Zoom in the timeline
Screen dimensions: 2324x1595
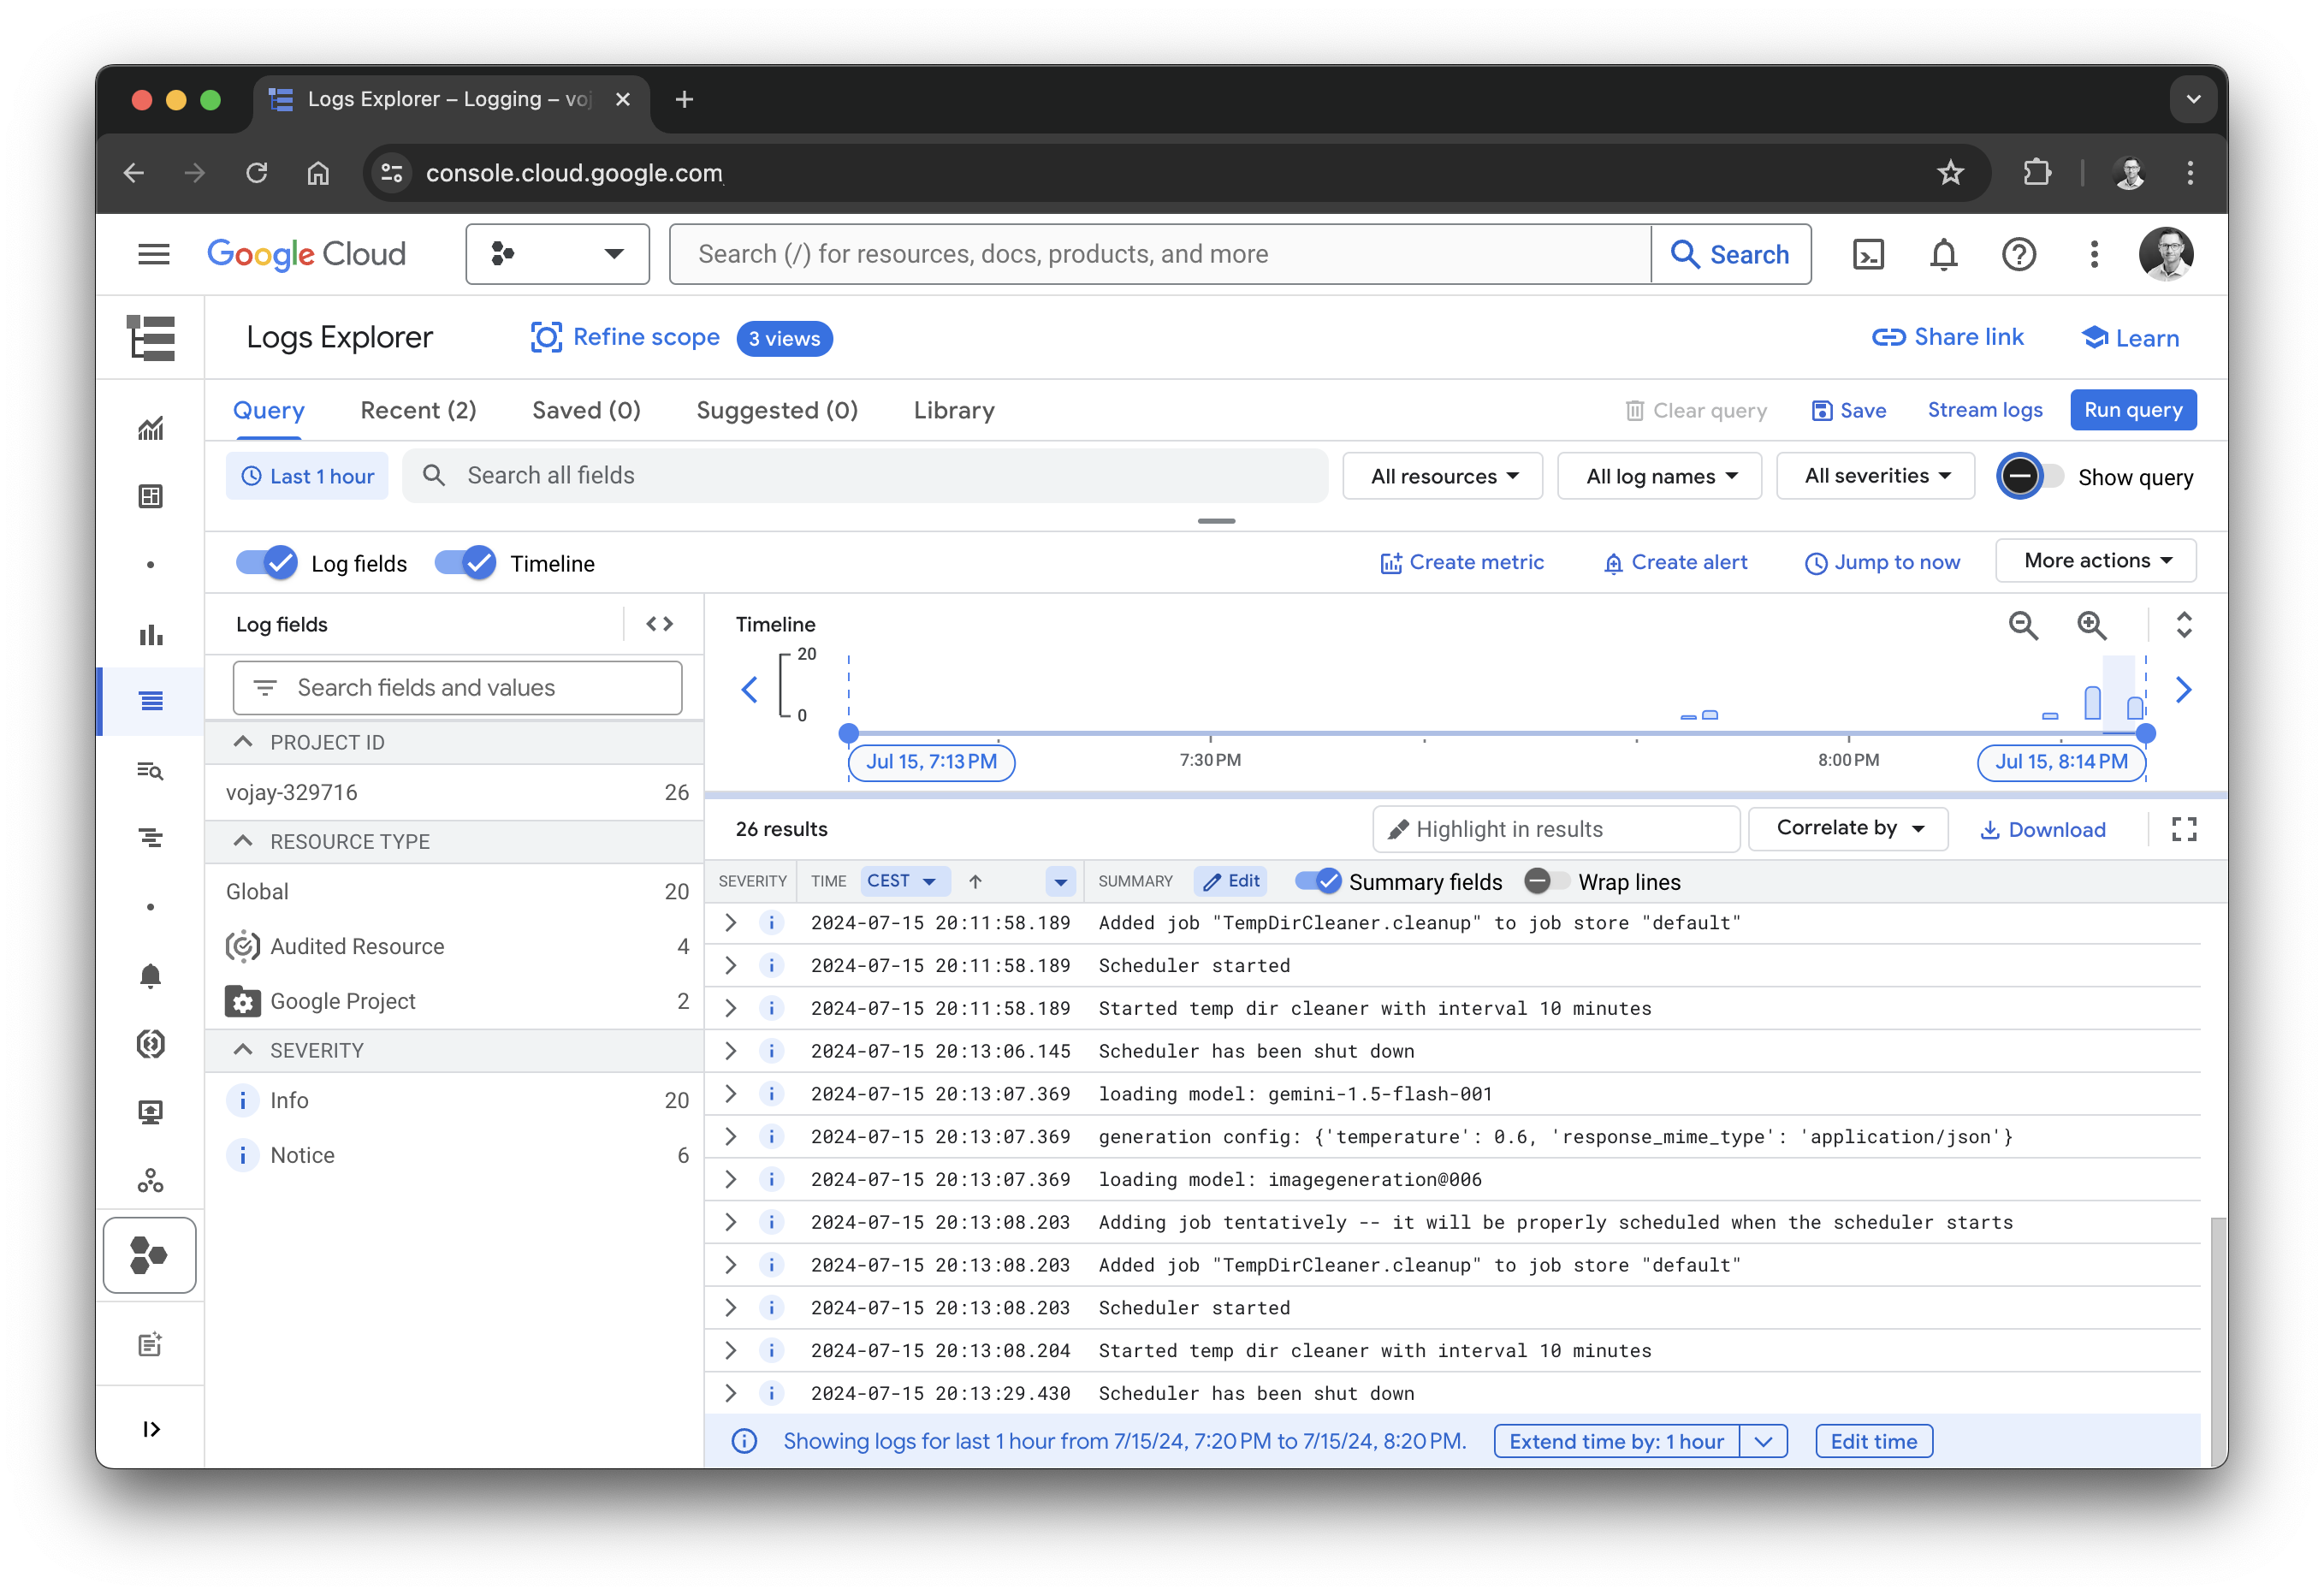pyautogui.click(x=2091, y=625)
